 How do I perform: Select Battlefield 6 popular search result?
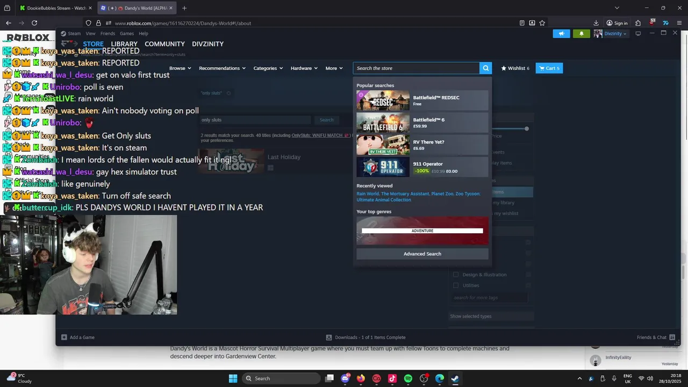pos(422,123)
